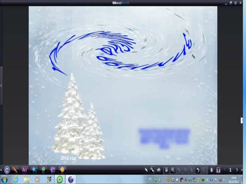Launch Internet Explorer from taskbar
The height and width of the screenshot is (184, 246).
point(16,180)
